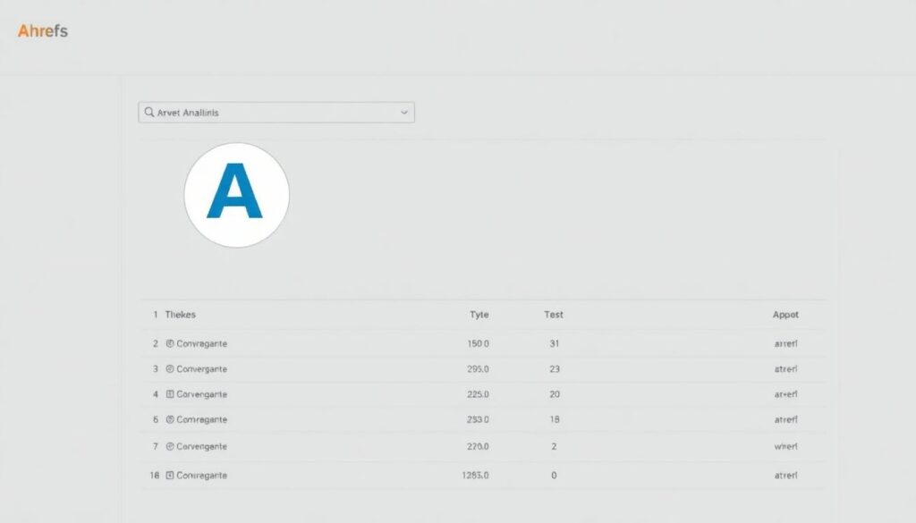Open the Appot link in row 3
916x523 pixels.
tap(785, 369)
